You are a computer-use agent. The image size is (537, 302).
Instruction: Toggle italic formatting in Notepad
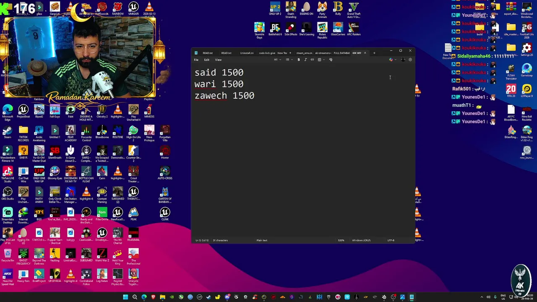pos(305,60)
